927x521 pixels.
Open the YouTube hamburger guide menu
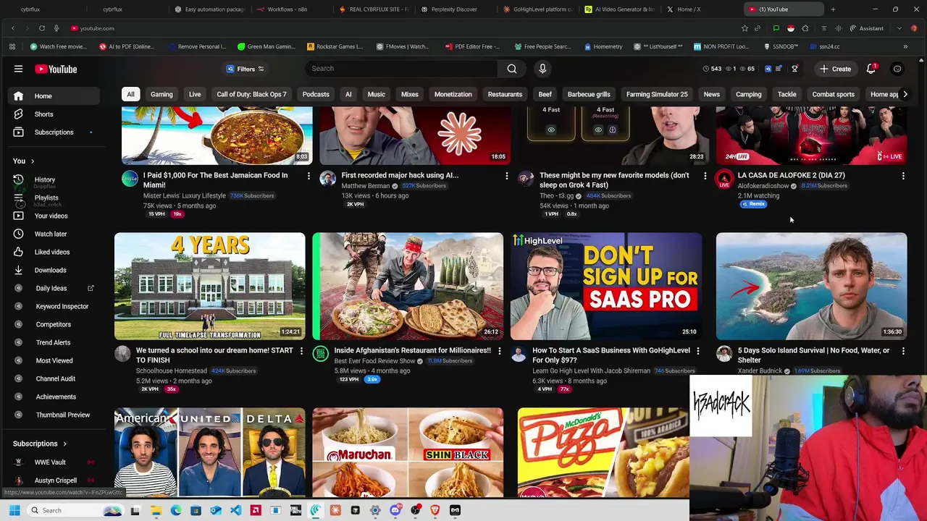click(18, 69)
